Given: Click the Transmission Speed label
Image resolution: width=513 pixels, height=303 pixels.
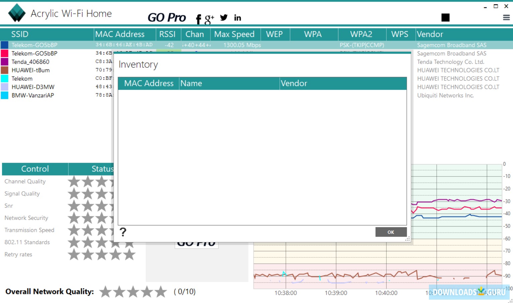Looking at the screenshot, I should coord(29,230).
